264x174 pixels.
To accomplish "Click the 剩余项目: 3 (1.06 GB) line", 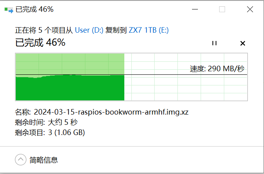I will (x=50, y=133).
